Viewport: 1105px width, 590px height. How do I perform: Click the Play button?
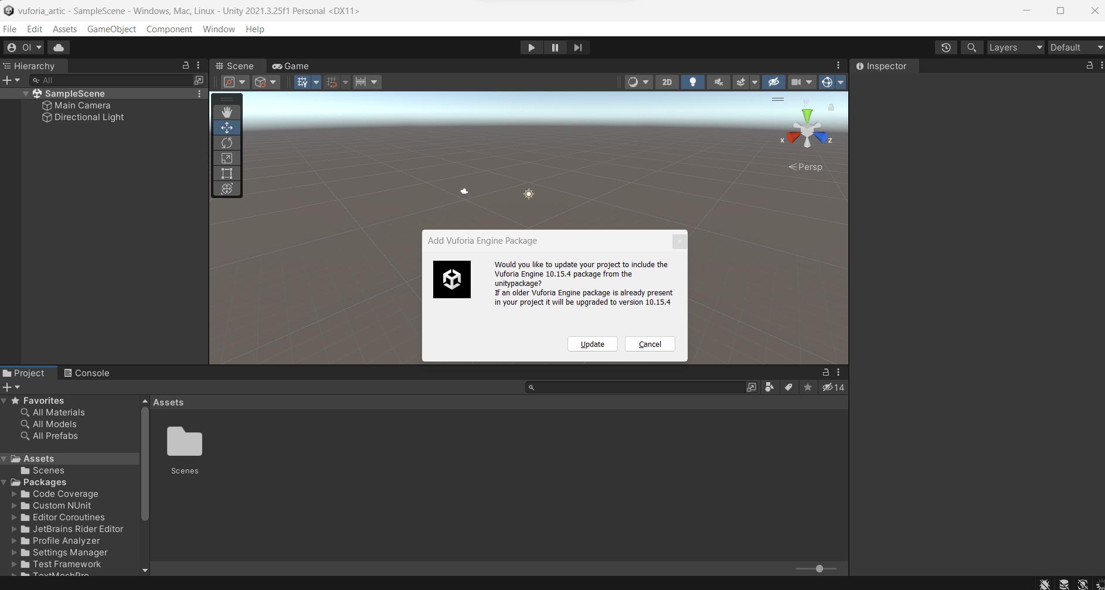click(x=531, y=47)
